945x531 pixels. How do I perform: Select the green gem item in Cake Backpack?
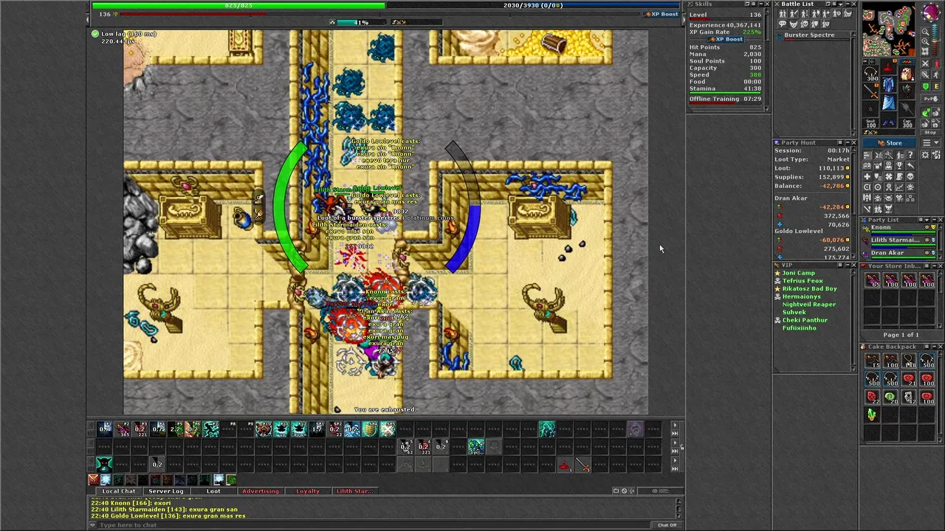(x=872, y=415)
